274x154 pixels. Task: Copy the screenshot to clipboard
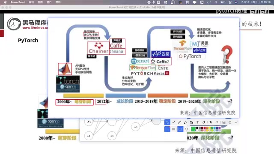tap(230, 122)
